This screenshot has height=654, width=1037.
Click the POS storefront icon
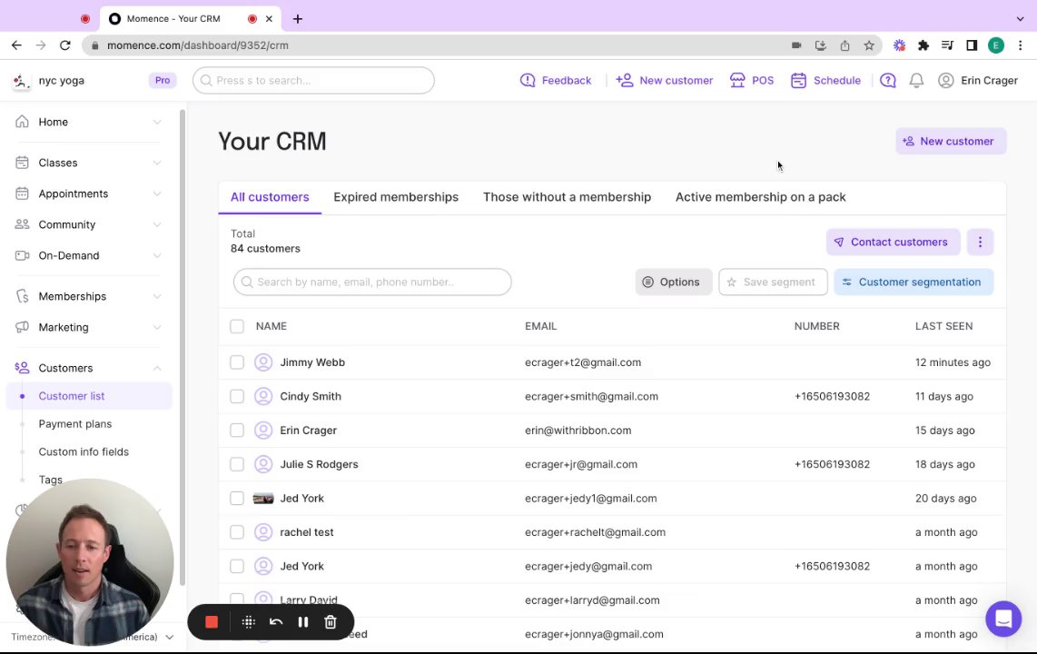[736, 80]
